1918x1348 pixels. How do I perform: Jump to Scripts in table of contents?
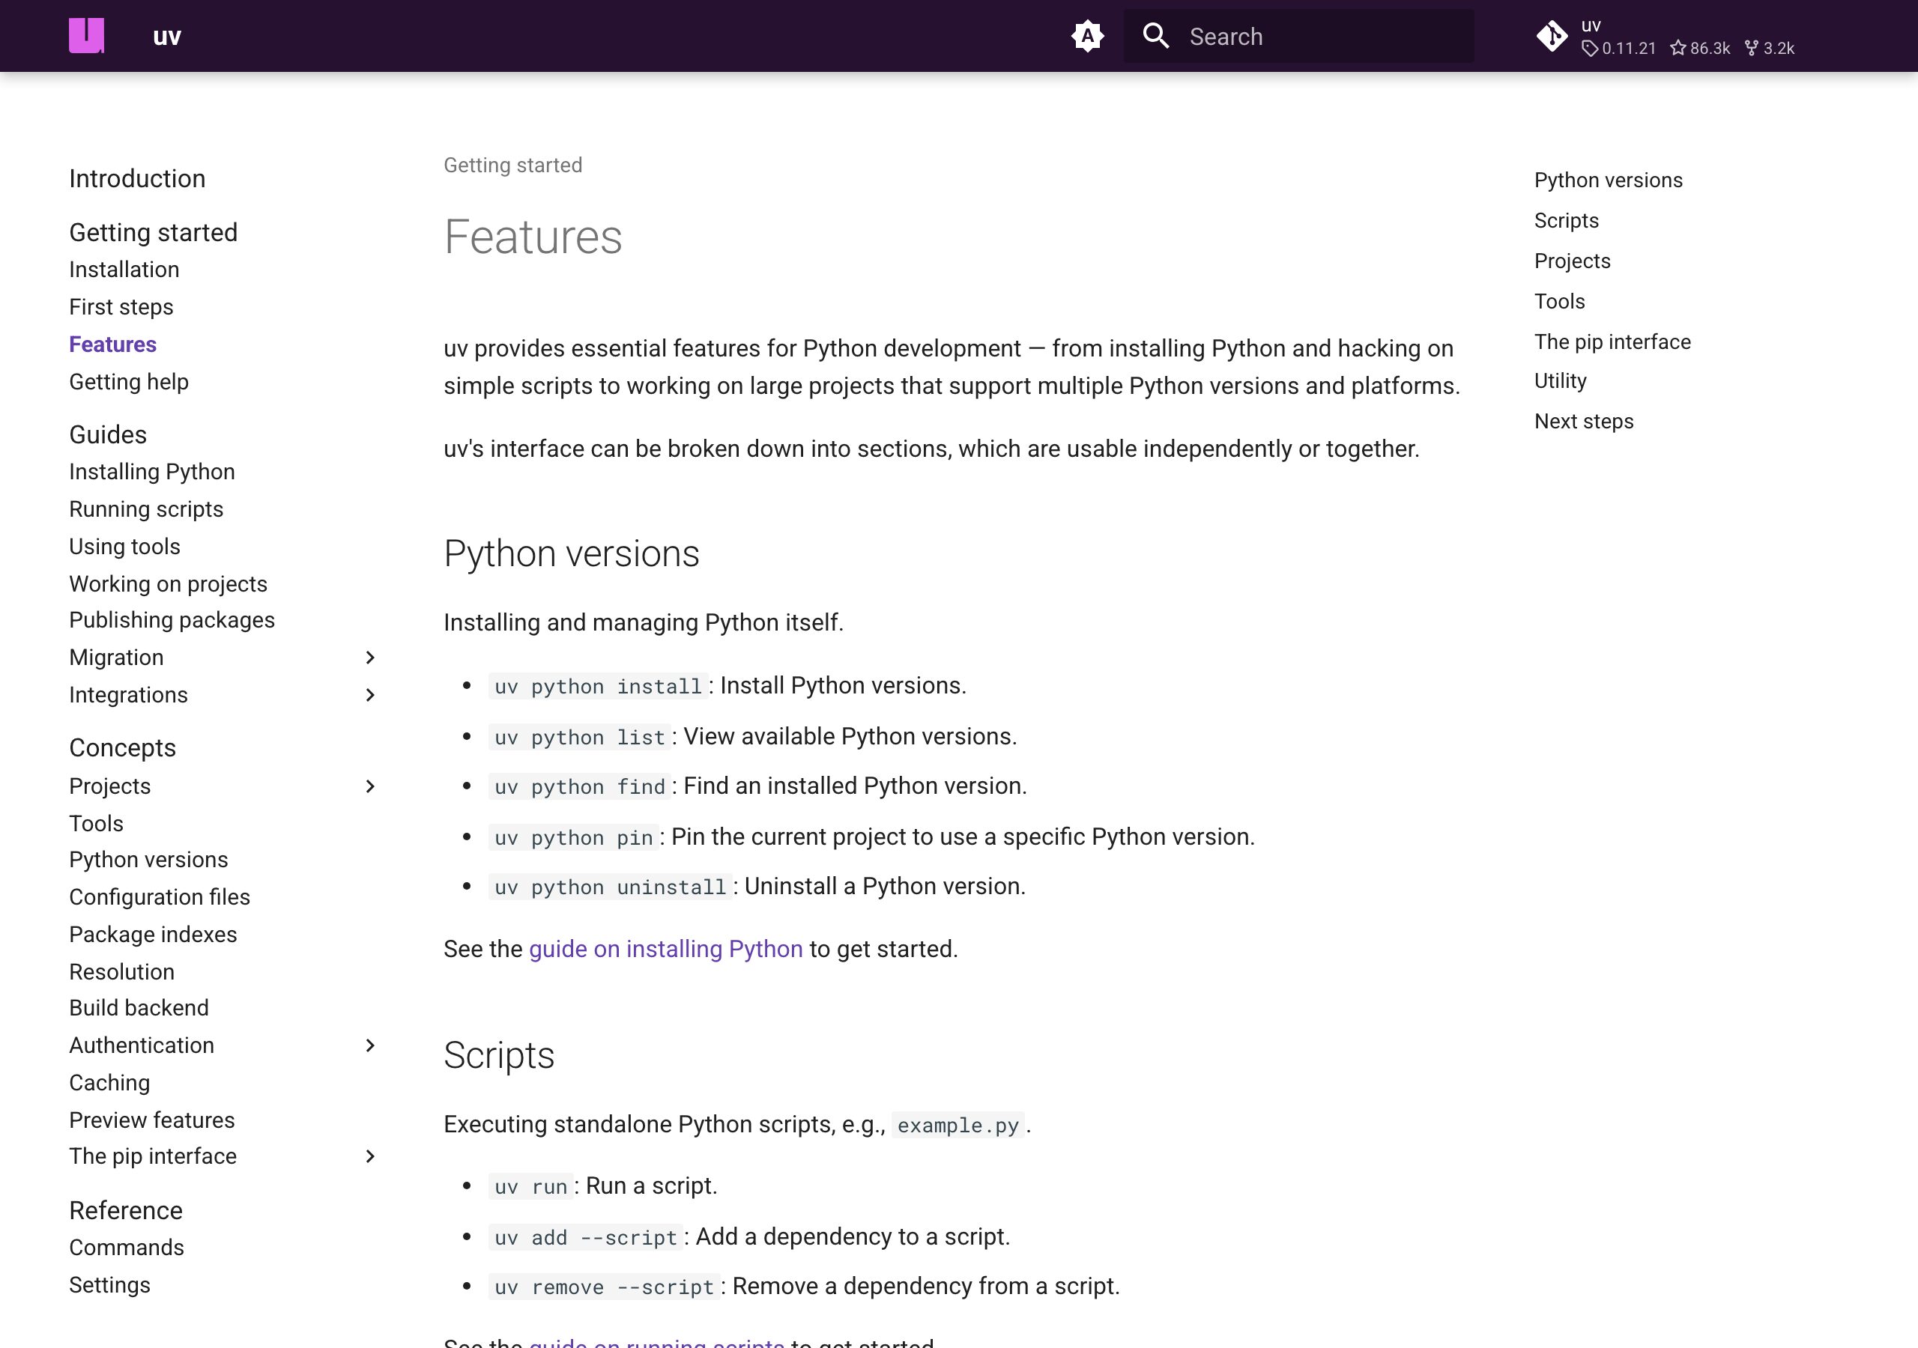(x=1567, y=222)
